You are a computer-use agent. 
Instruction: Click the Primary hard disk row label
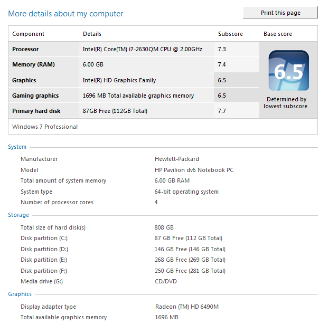[x=36, y=111]
